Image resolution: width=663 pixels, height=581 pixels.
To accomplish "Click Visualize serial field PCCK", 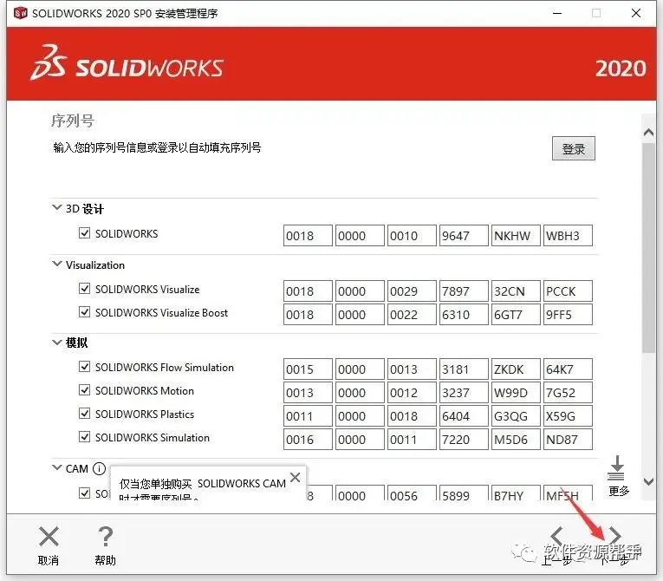I will (x=568, y=291).
